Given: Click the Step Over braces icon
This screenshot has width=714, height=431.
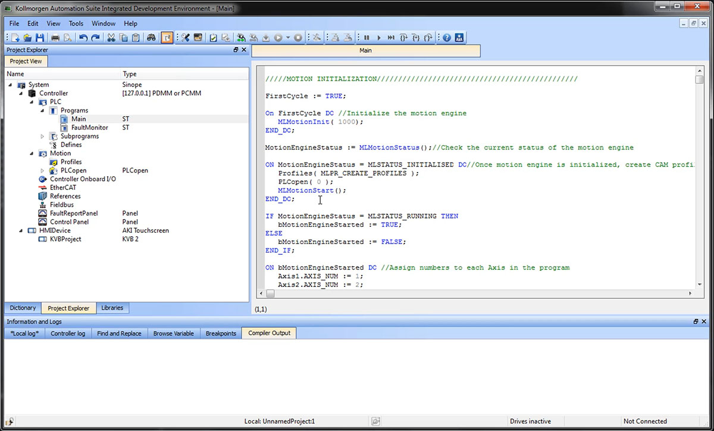Looking at the screenshot, I should point(404,38).
